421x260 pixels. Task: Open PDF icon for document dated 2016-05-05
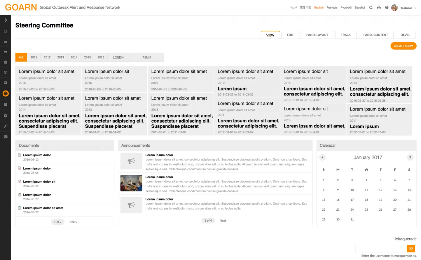pyautogui.click(x=19, y=168)
